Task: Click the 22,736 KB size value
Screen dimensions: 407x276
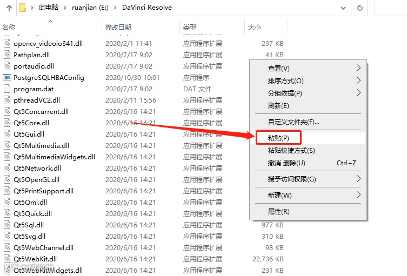Action: (x=268, y=259)
